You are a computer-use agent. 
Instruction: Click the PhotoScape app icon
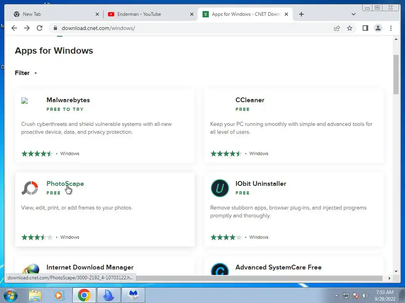[30, 188]
